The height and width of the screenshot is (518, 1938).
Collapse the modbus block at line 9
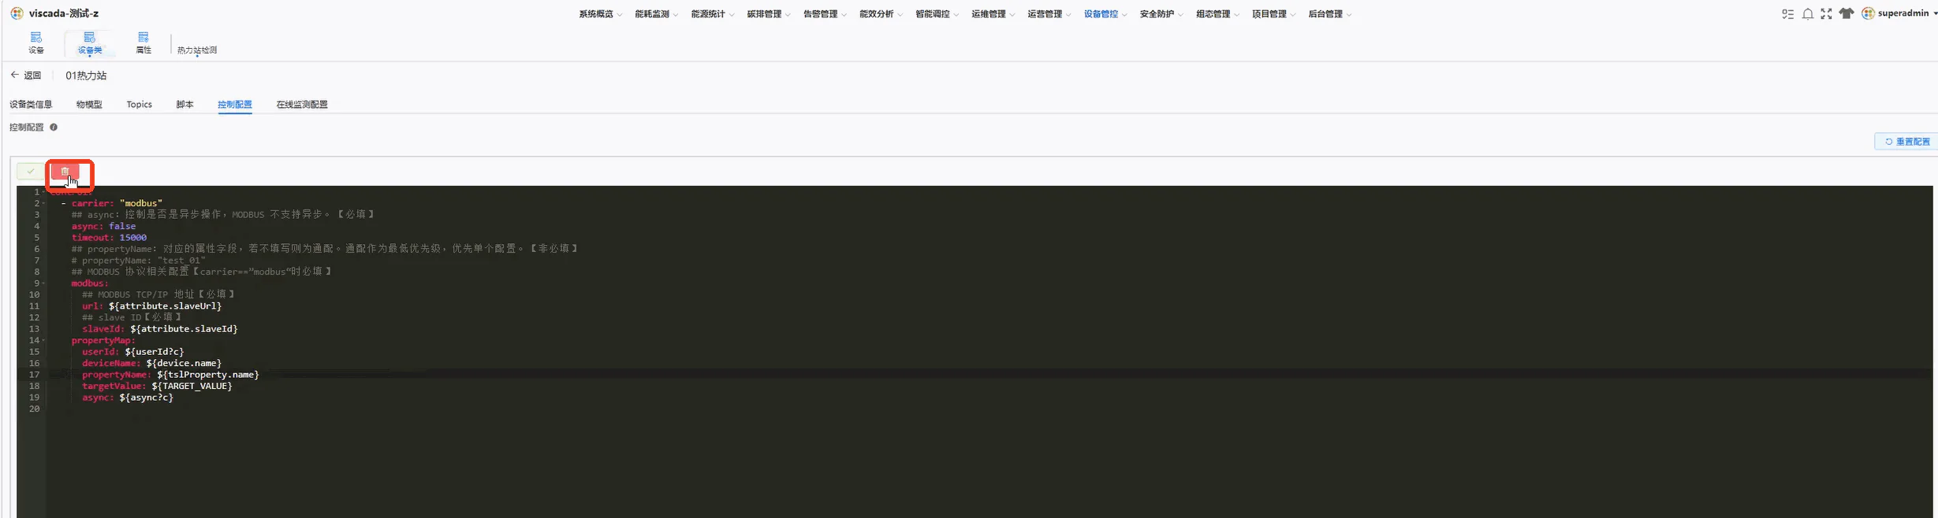tap(43, 283)
